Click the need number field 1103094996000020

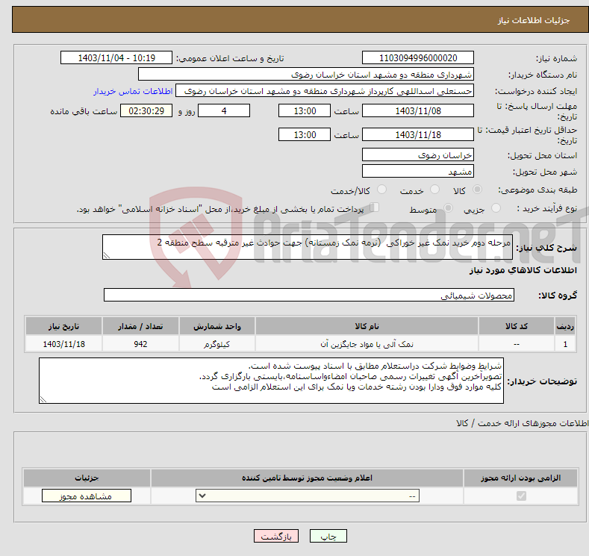point(418,57)
